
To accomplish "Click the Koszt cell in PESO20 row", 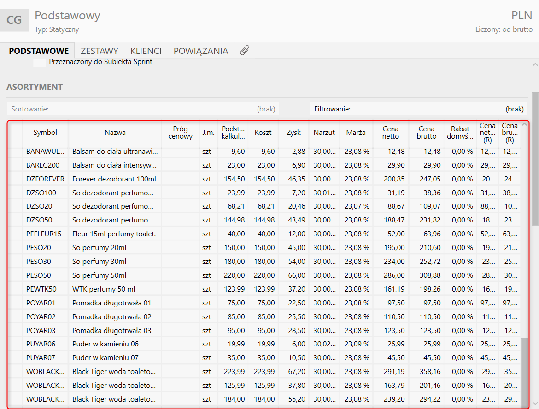I will point(264,248).
